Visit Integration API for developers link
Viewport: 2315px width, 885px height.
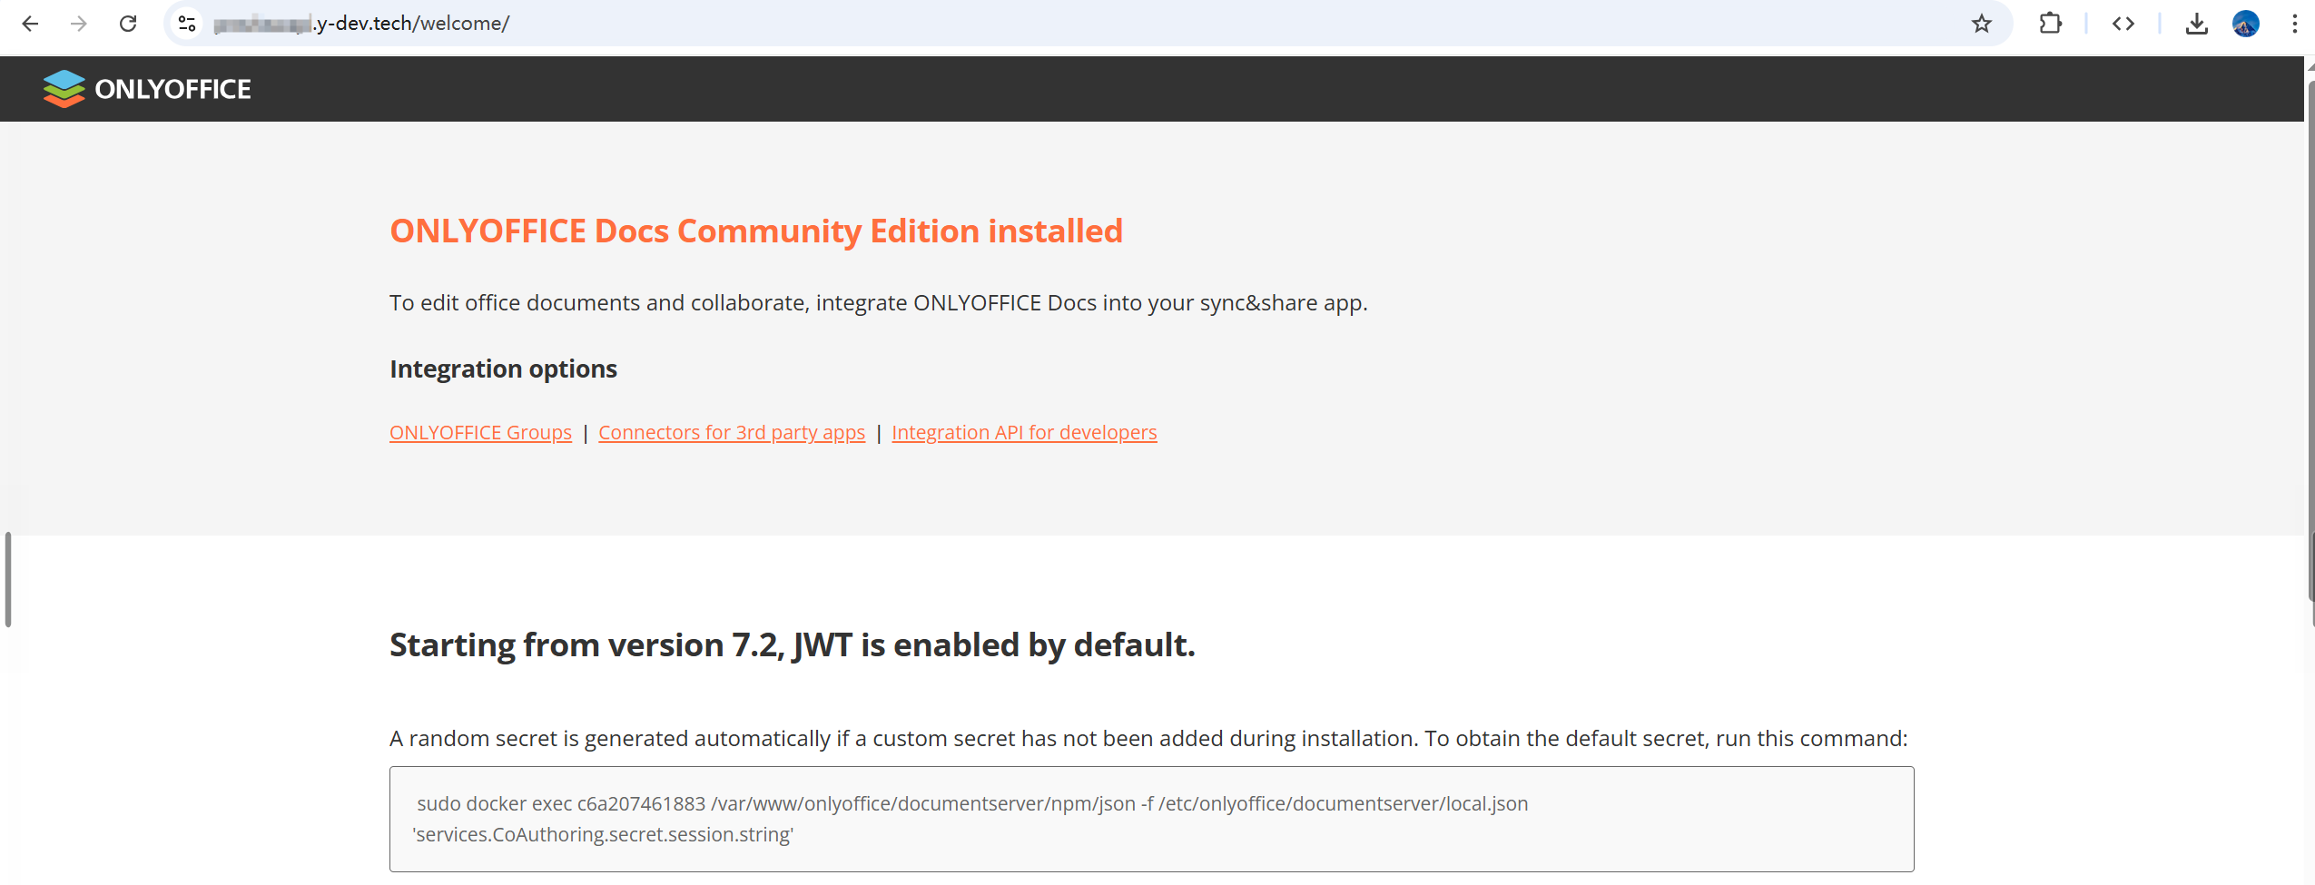[1024, 432]
